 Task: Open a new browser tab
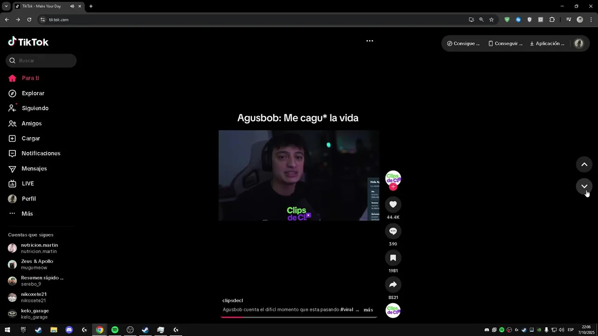click(91, 7)
